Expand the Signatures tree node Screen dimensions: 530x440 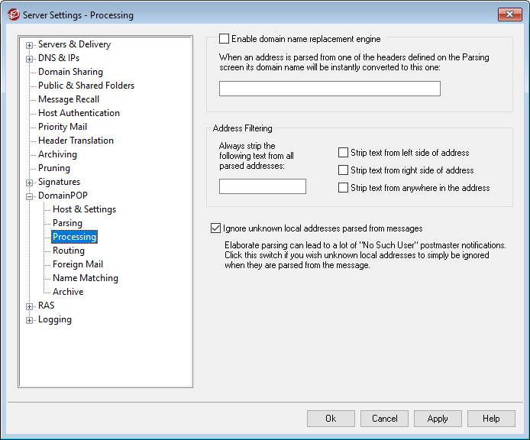tap(30, 182)
